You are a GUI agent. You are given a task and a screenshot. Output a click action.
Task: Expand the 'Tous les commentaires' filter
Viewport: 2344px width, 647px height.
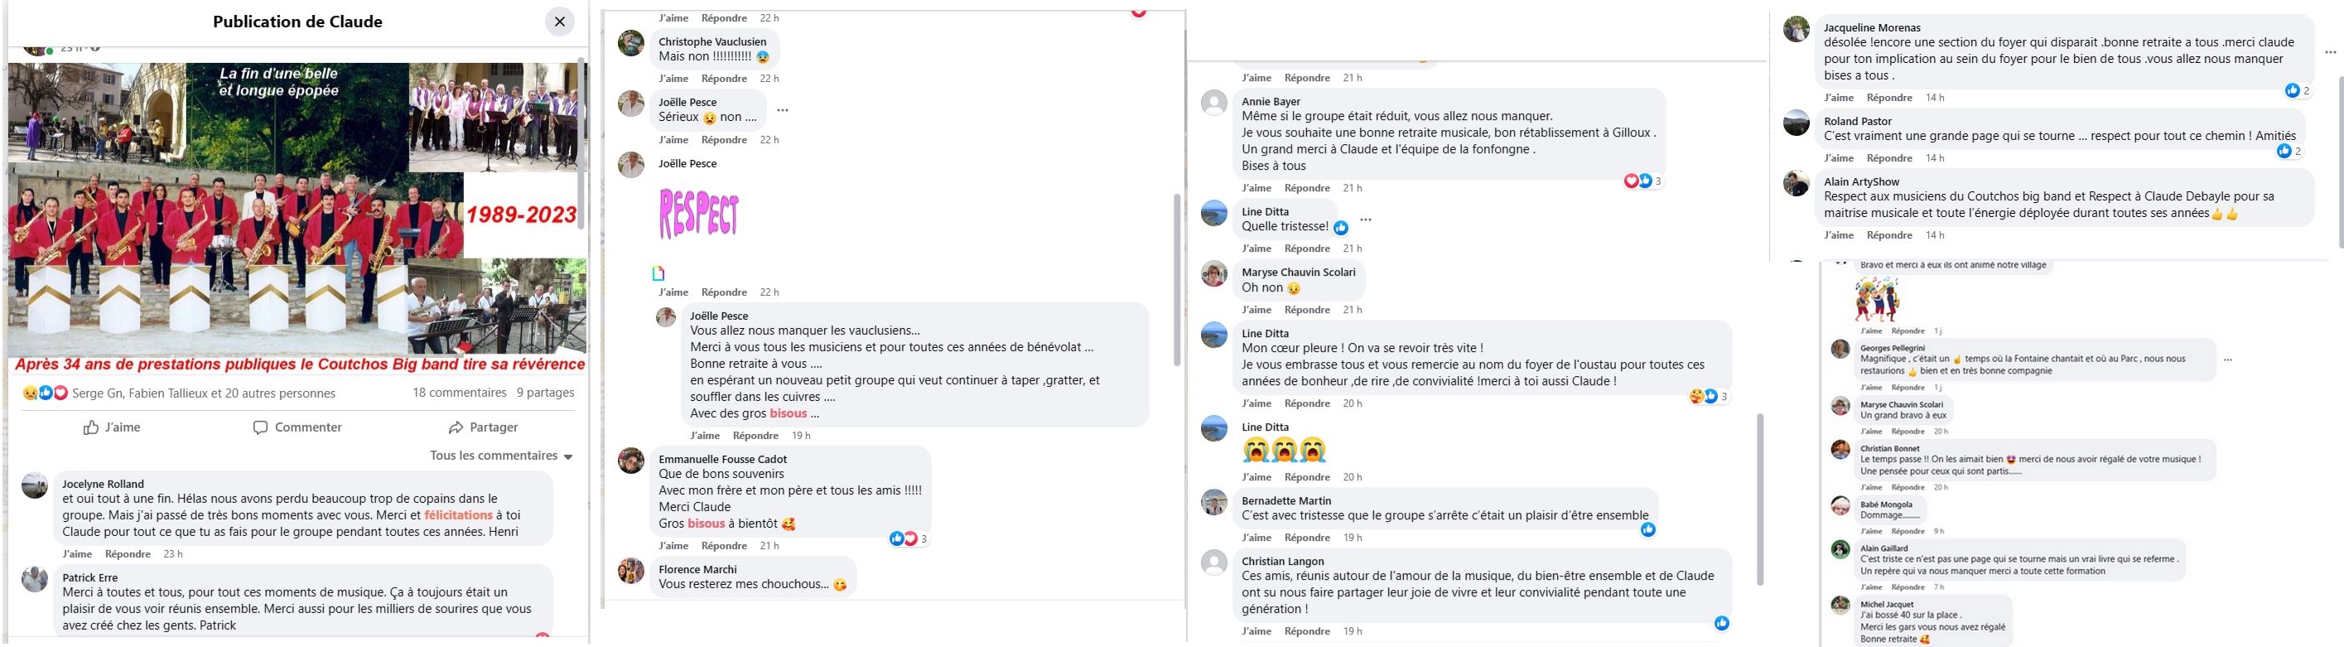[501, 456]
